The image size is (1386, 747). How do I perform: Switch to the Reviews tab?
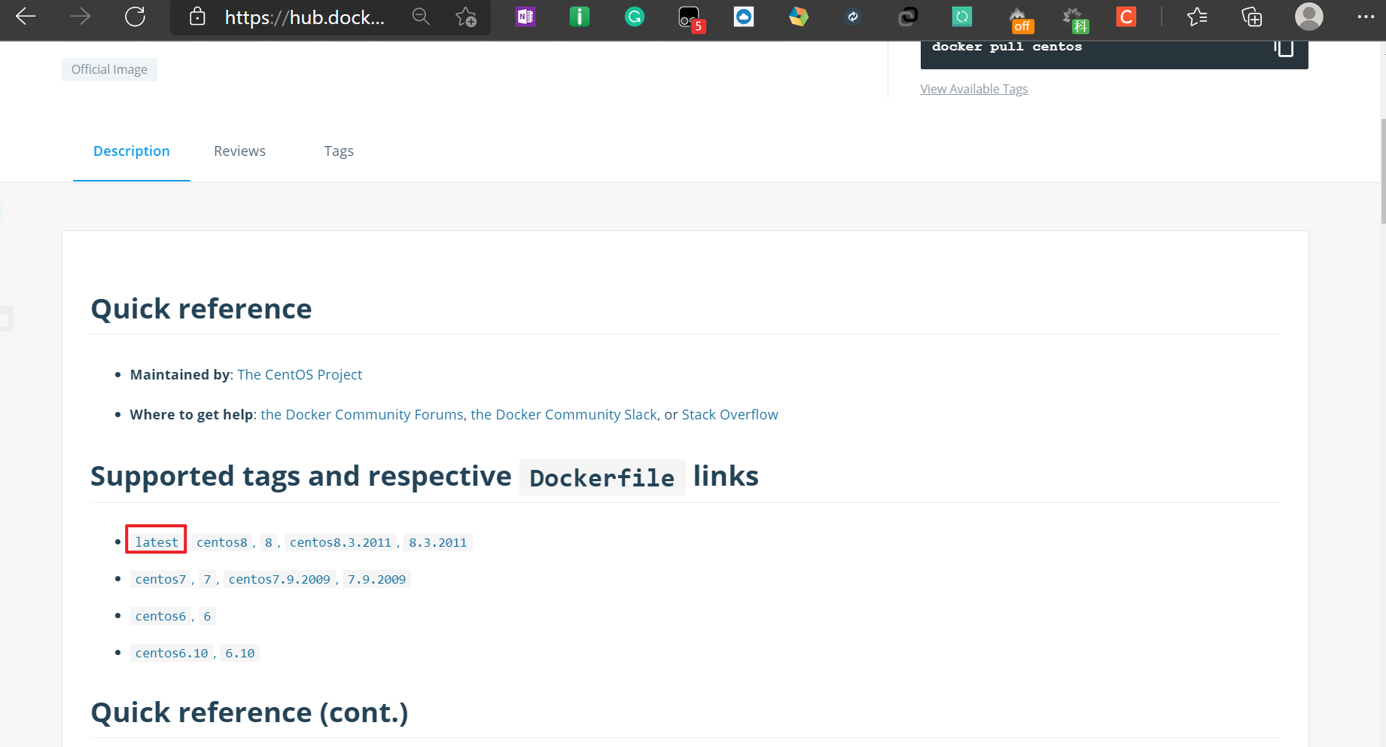coord(239,151)
